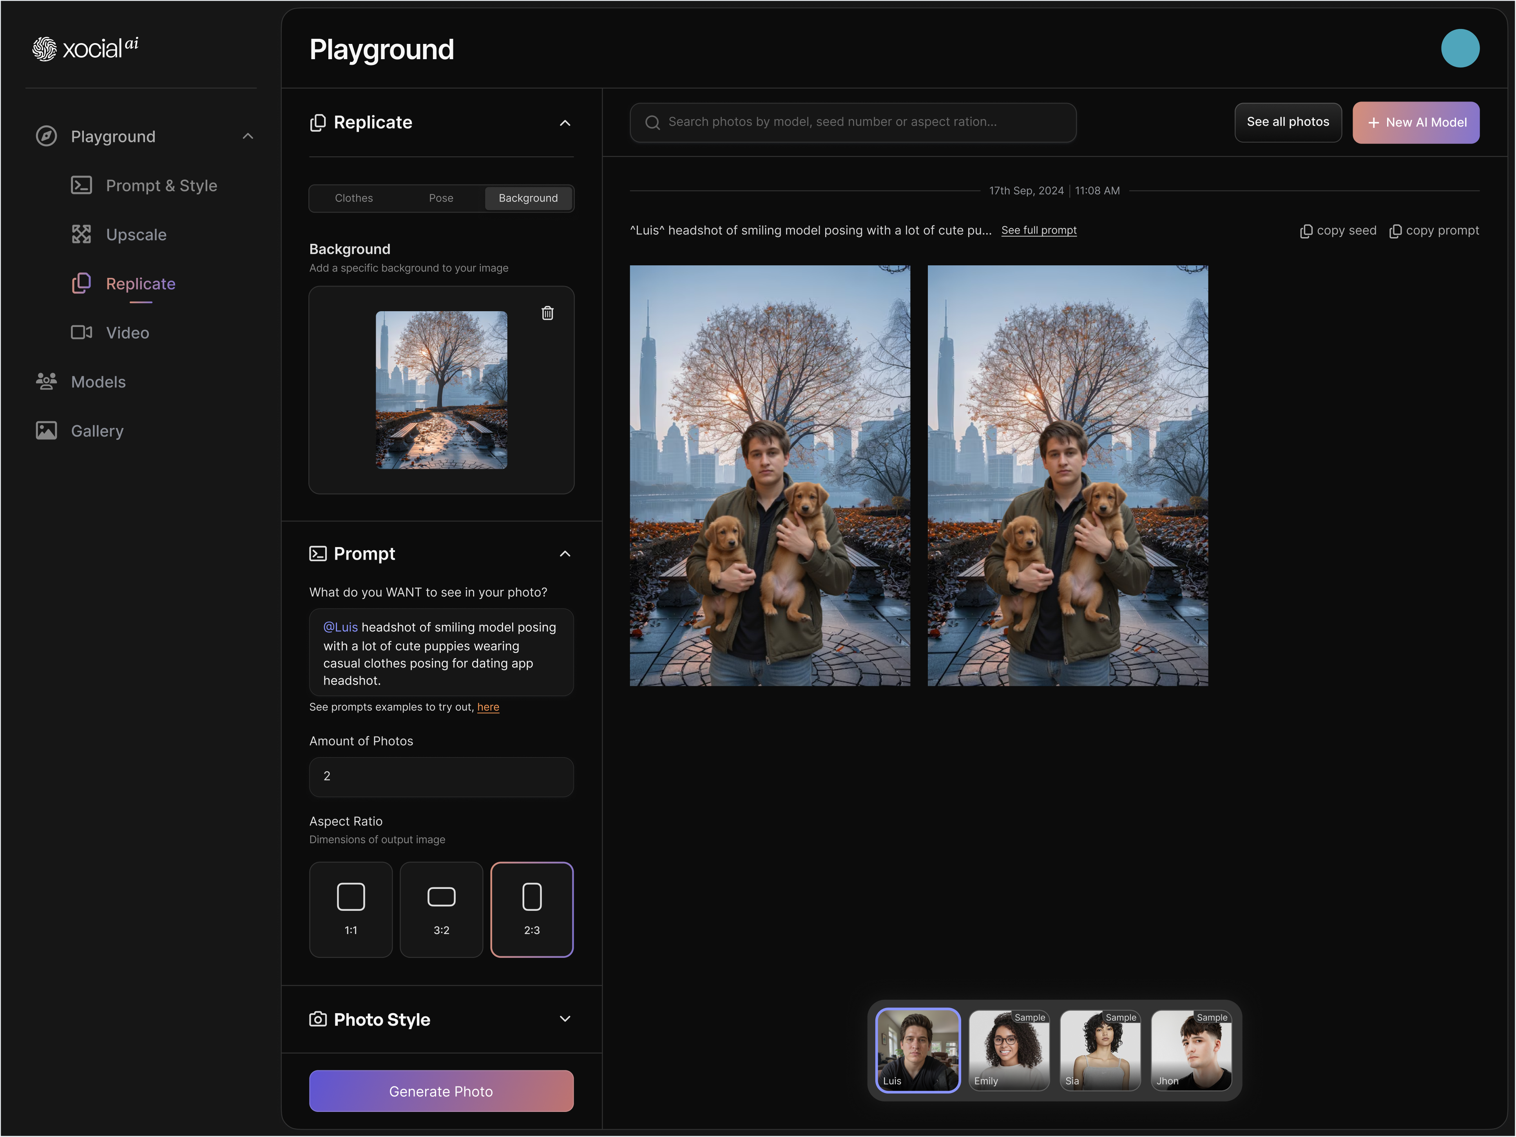Create a New AI Model

(x=1416, y=123)
